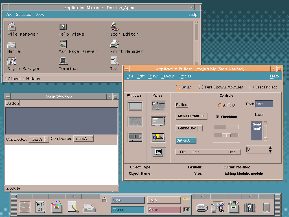Select the text pane icon in Panes palette
Viewport: 289px width, 217px height.
click(158, 121)
